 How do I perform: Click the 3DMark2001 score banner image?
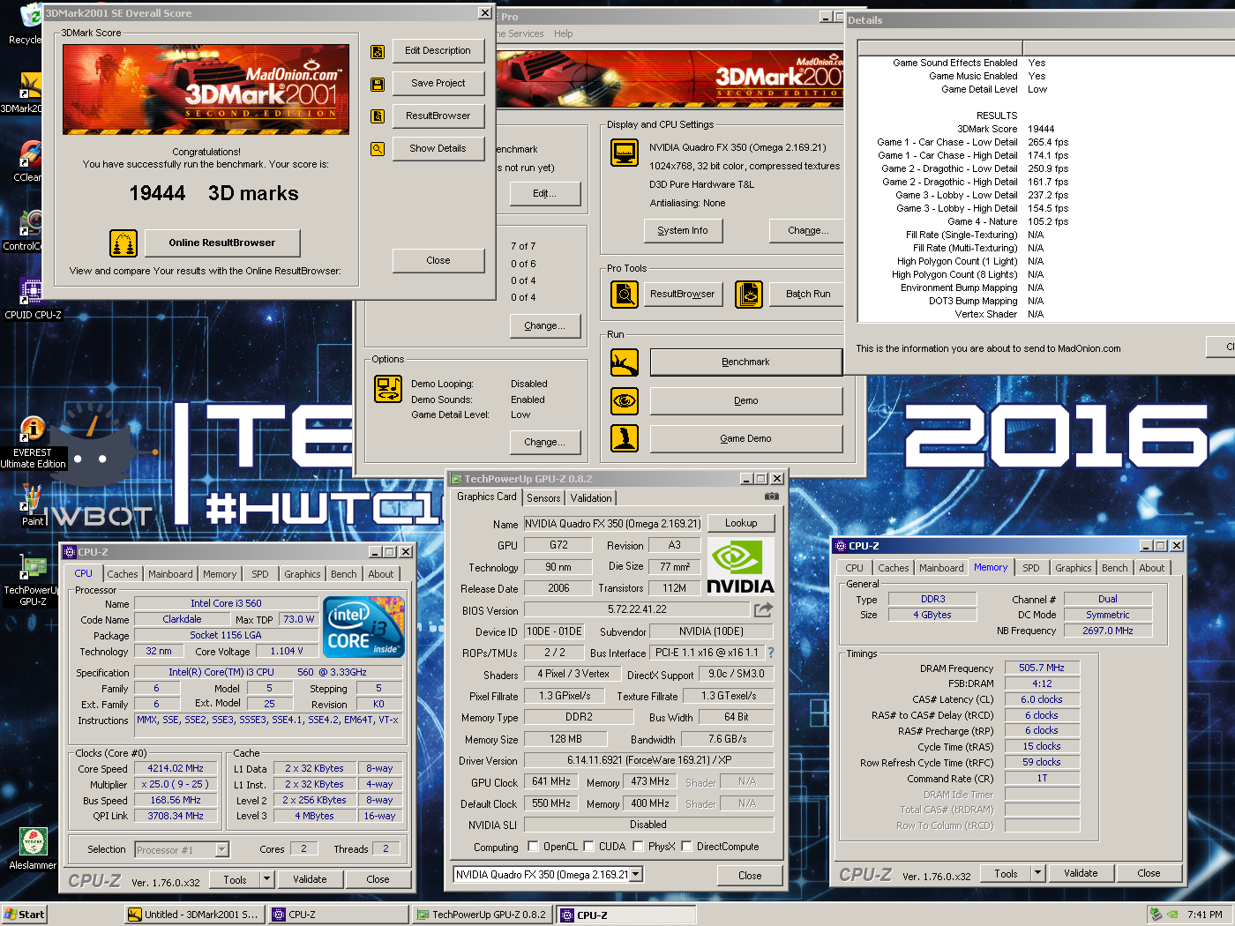tap(206, 89)
